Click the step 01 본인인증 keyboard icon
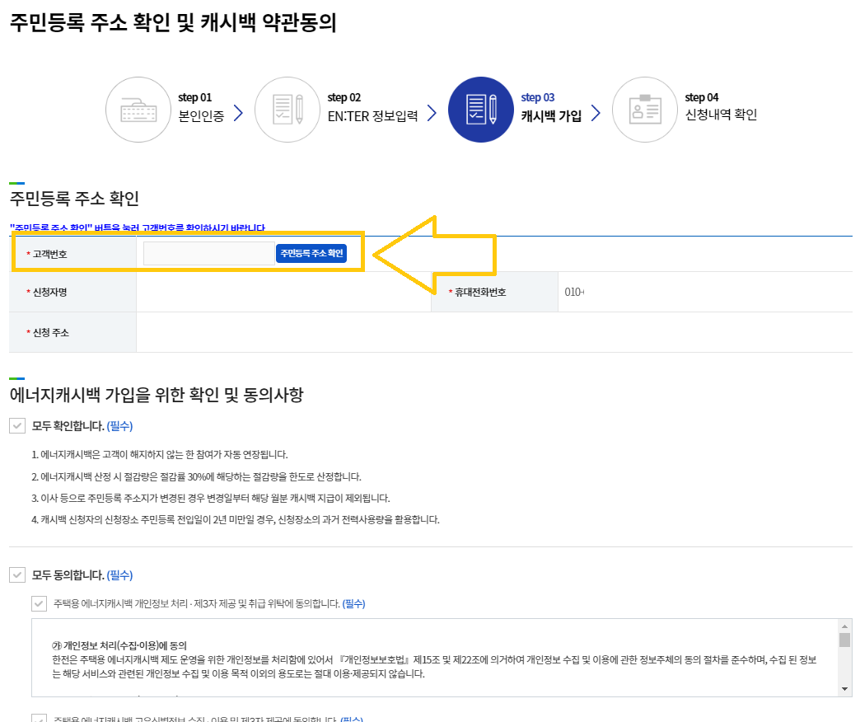This screenshot has height=722, width=860. 138,109
